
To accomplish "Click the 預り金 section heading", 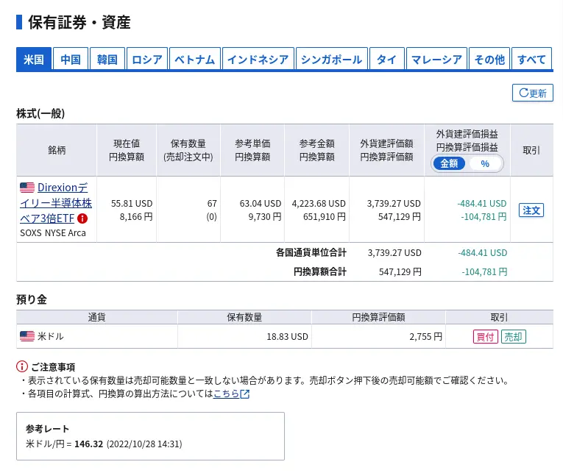I will point(32,299).
